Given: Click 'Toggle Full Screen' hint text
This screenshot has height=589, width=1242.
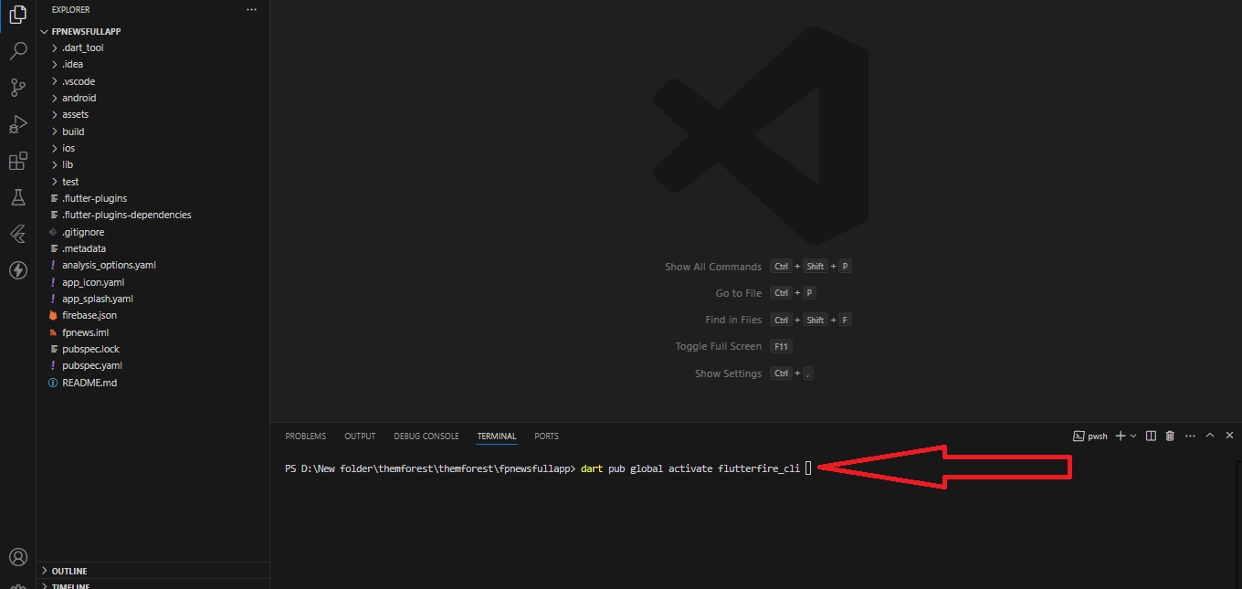Looking at the screenshot, I should click(x=718, y=346).
